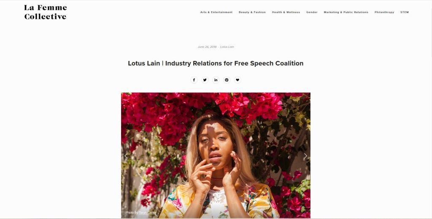Open Marketing & Public Relations section

tap(346, 12)
